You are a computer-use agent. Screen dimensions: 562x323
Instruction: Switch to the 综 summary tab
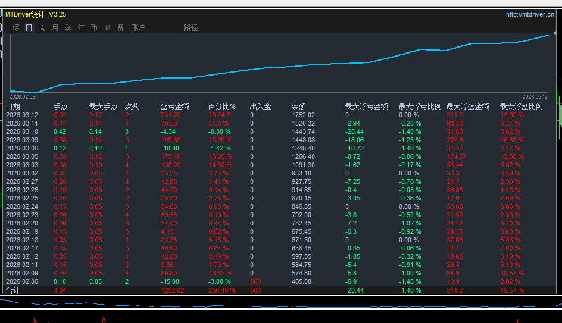coord(15,27)
